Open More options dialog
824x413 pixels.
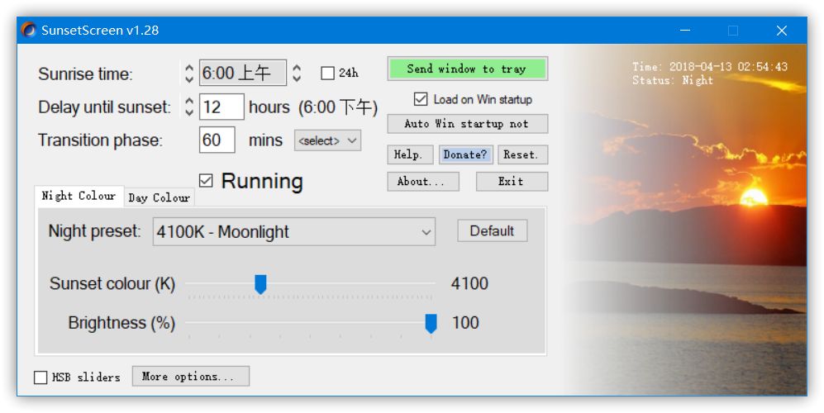point(191,376)
